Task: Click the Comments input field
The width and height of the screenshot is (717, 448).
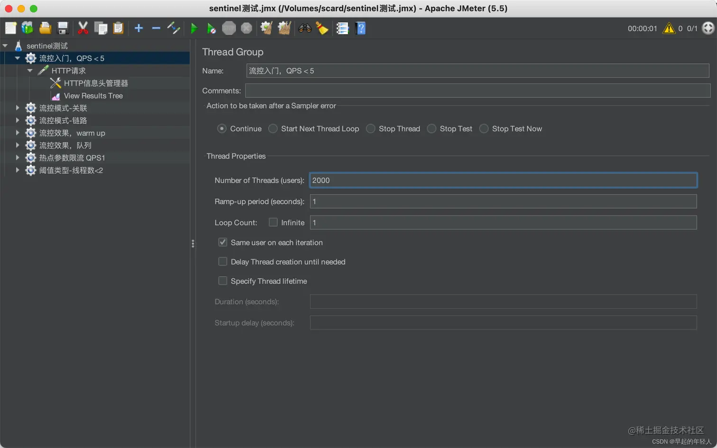Action: 478,91
